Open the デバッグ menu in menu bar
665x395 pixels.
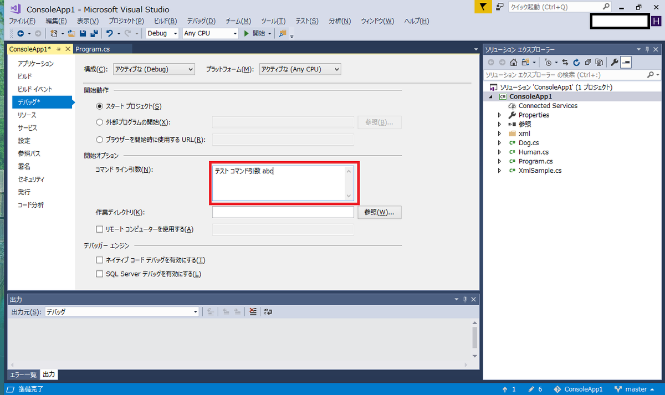[202, 21]
